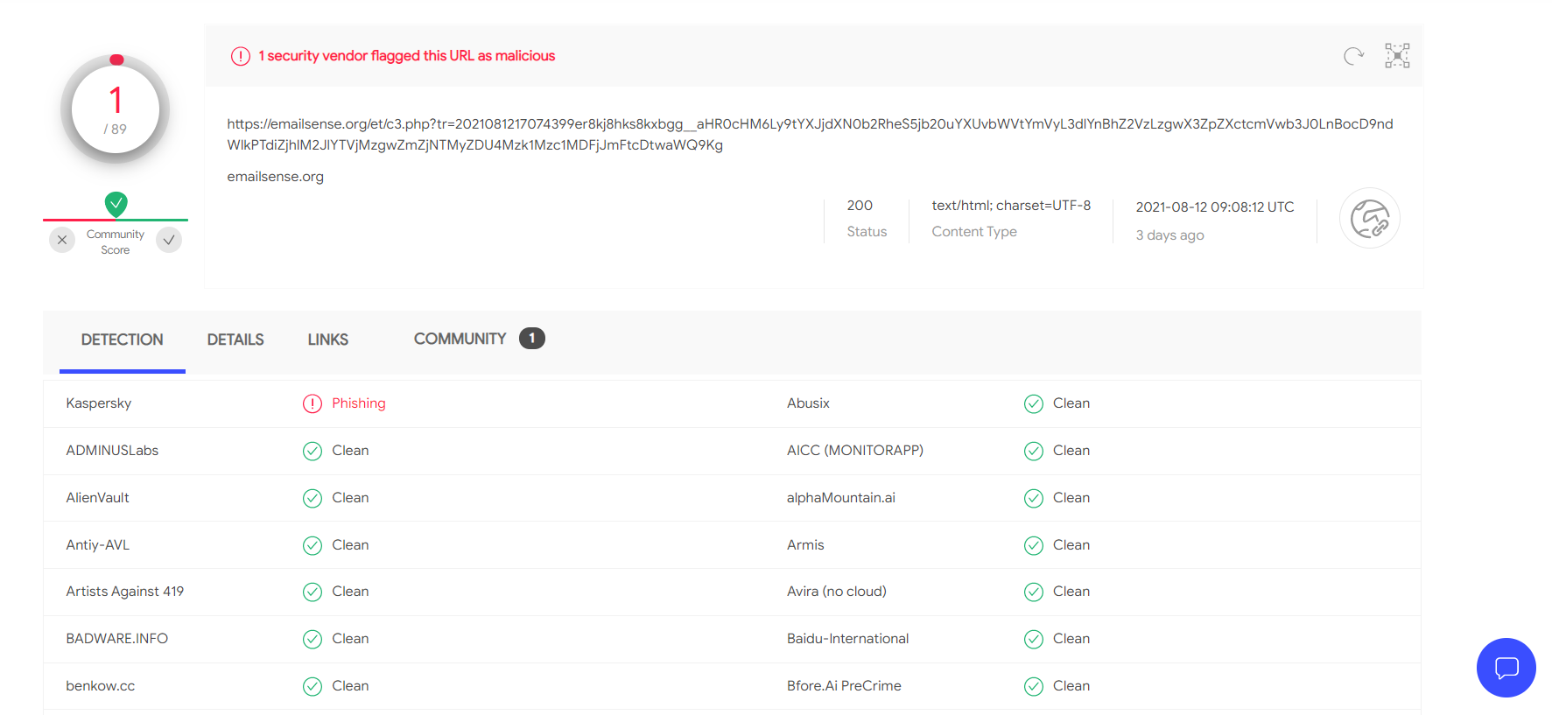Switch to the Details tab

pos(235,340)
